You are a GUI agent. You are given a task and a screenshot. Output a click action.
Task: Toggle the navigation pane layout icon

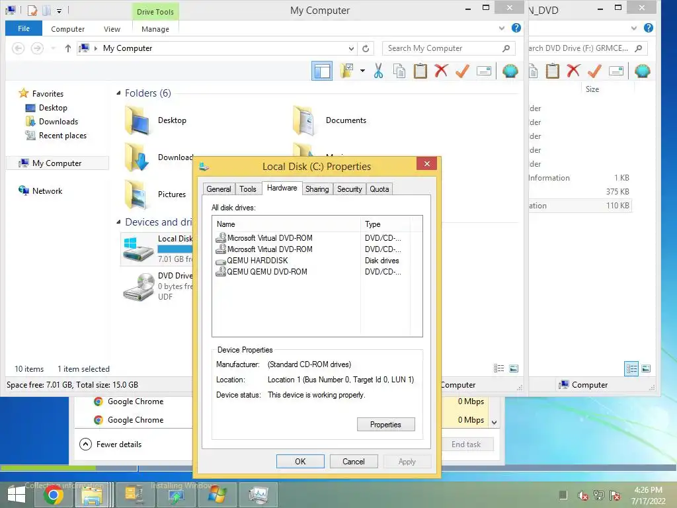[322, 71]
